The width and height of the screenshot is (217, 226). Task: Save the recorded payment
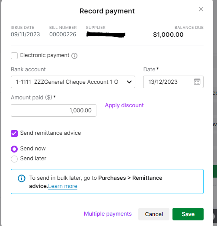pos(188,214)
